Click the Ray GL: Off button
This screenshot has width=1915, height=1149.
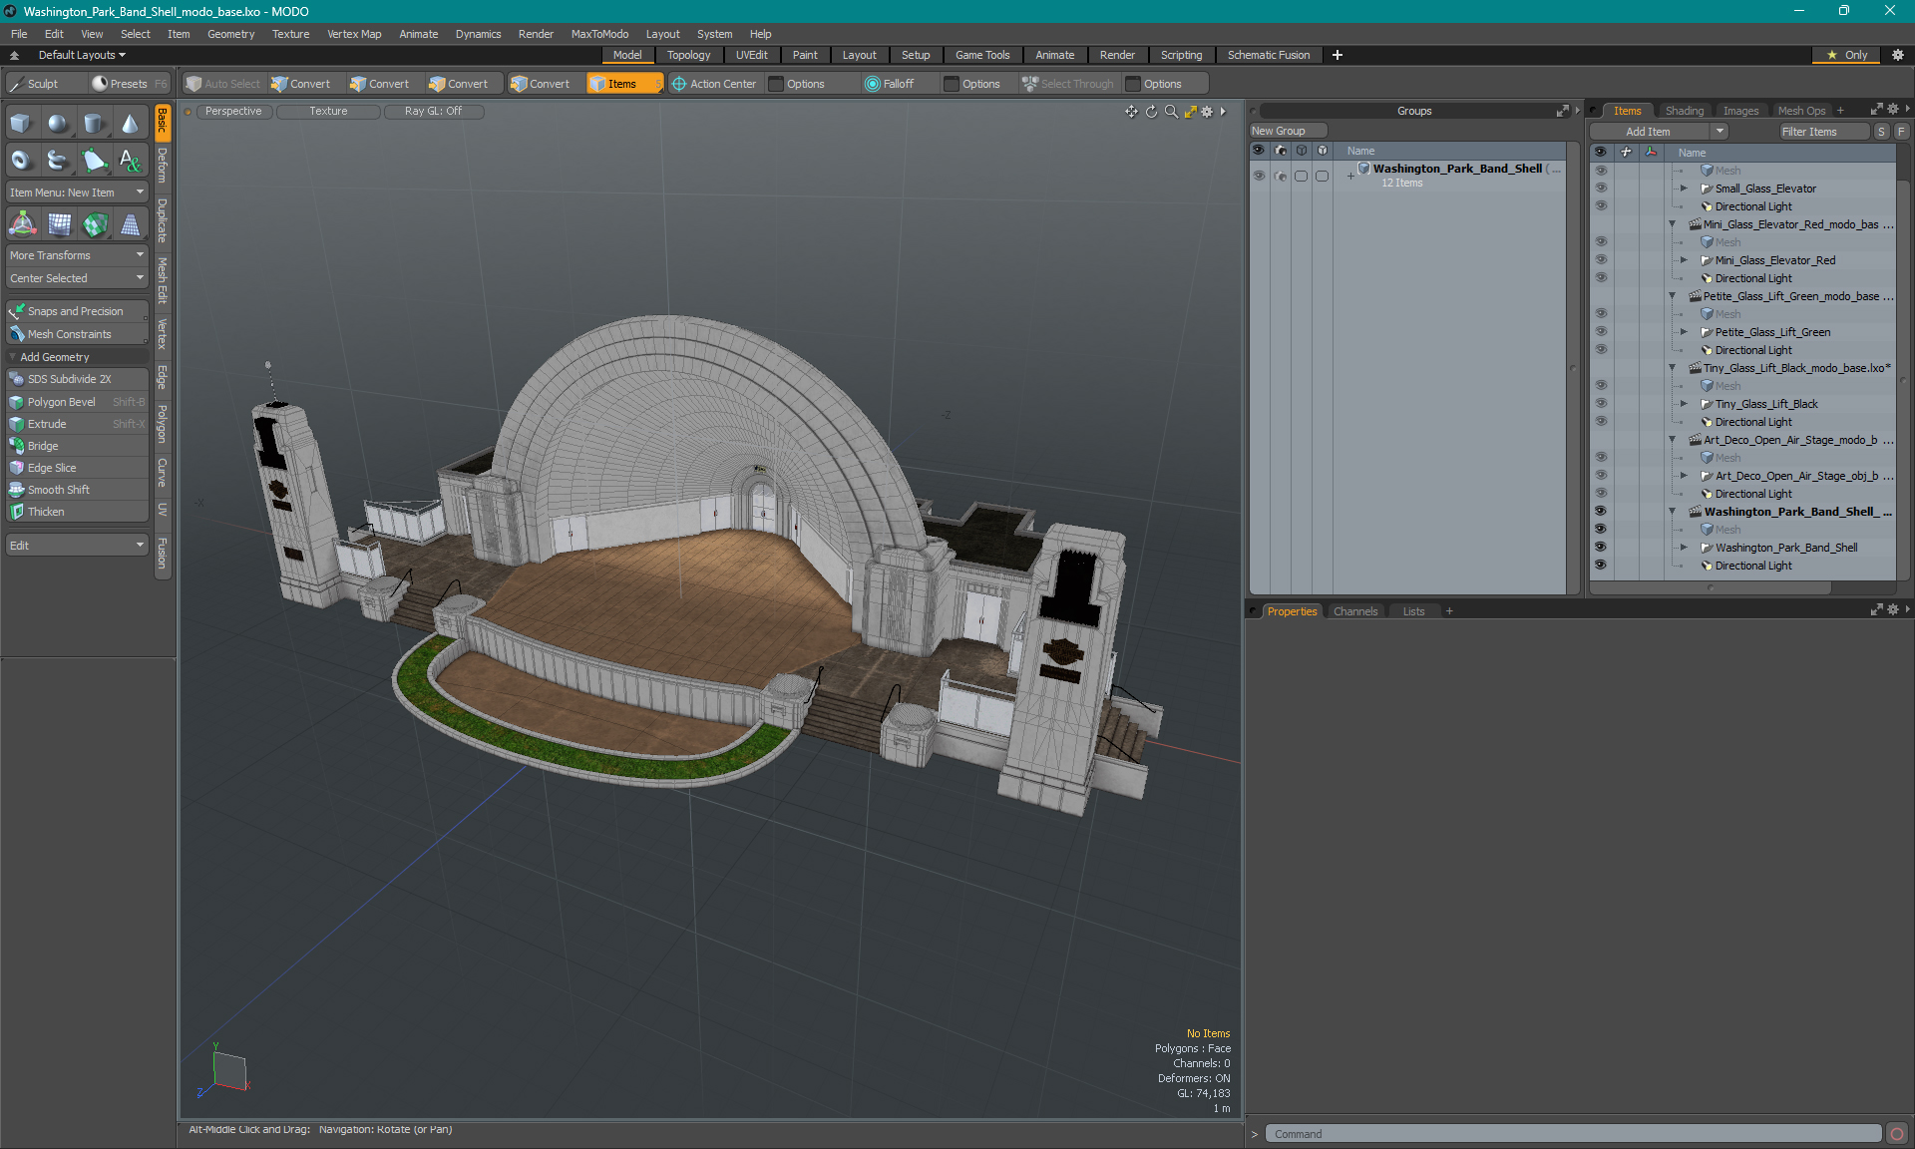coord(433,111)
